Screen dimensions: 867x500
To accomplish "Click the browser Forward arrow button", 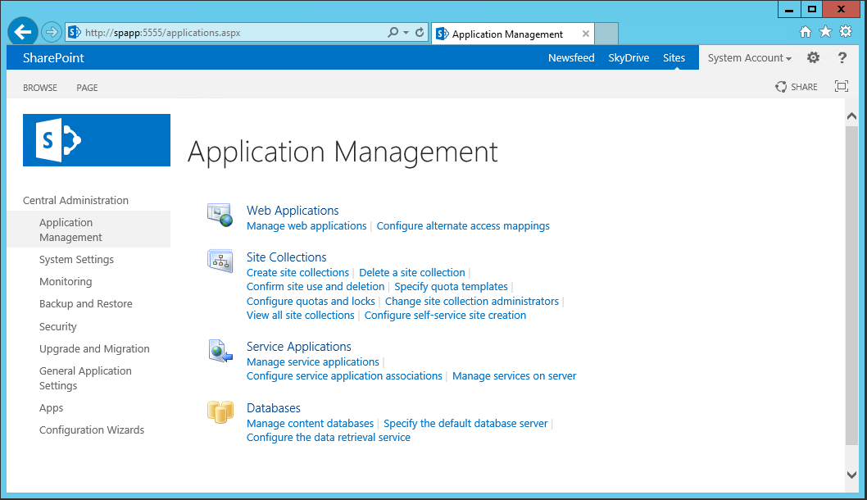I will point(52,32).
